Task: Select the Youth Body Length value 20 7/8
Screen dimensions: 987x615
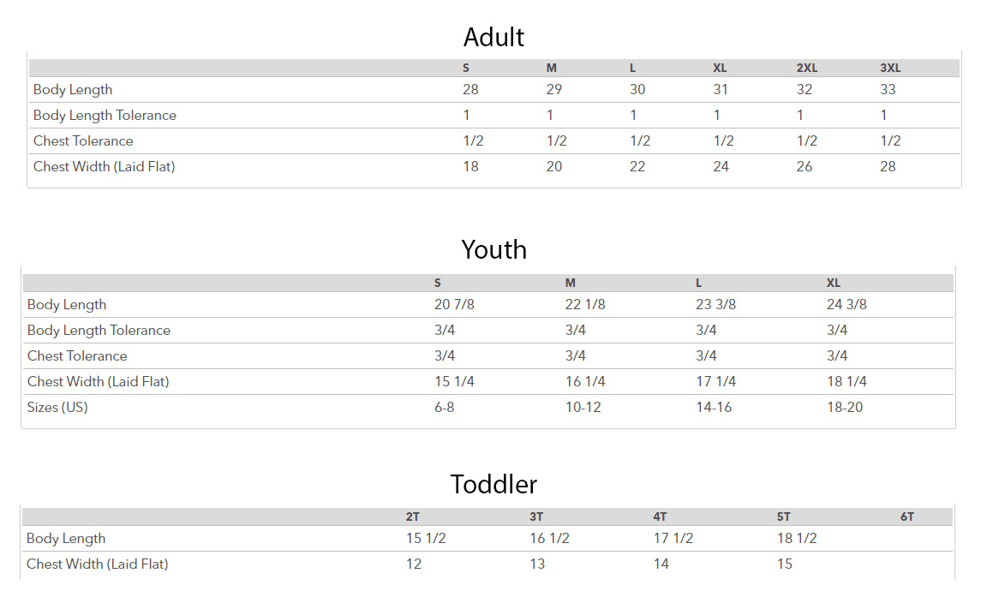Action: pyautogui.click(x=454, y=305)
